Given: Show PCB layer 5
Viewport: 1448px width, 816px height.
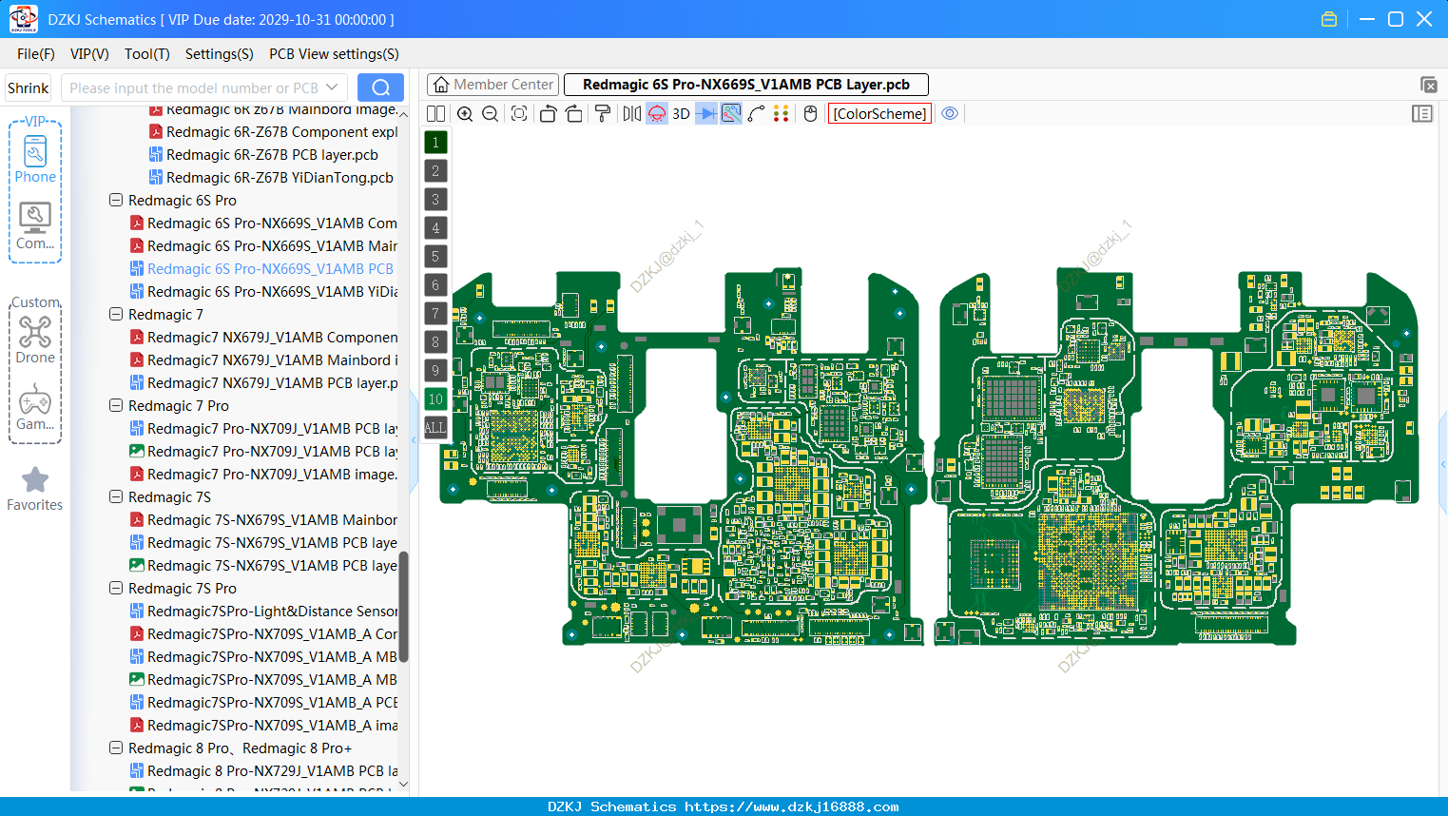Looking at the screenshot, I should 435,257.
